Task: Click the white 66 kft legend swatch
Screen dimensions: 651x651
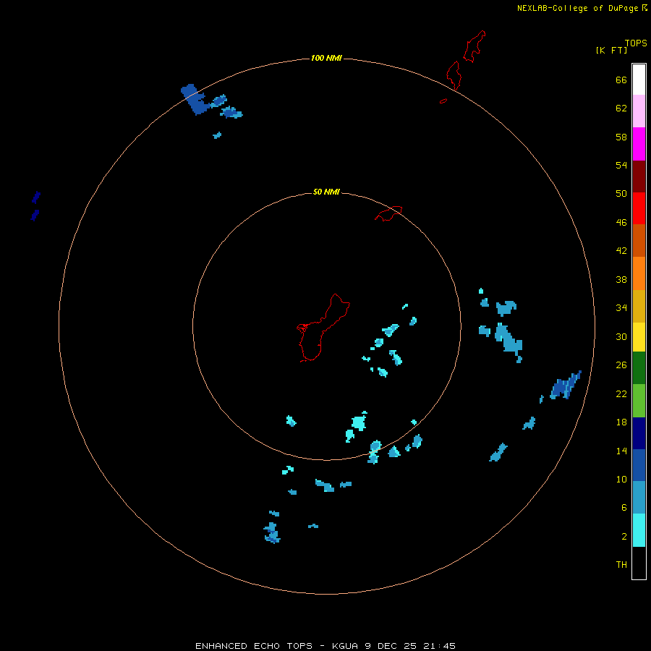Action: click(x=639, y=80)
